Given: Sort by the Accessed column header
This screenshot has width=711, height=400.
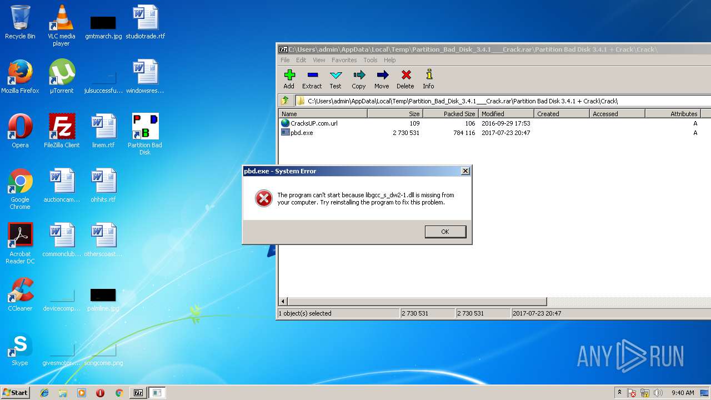Looking at the screenshot, I should click(x=617, y=113).
